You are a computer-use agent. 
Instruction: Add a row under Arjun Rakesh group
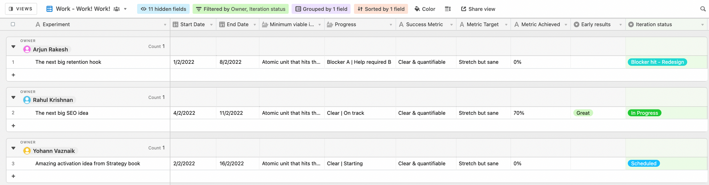[x=13, y=75]
